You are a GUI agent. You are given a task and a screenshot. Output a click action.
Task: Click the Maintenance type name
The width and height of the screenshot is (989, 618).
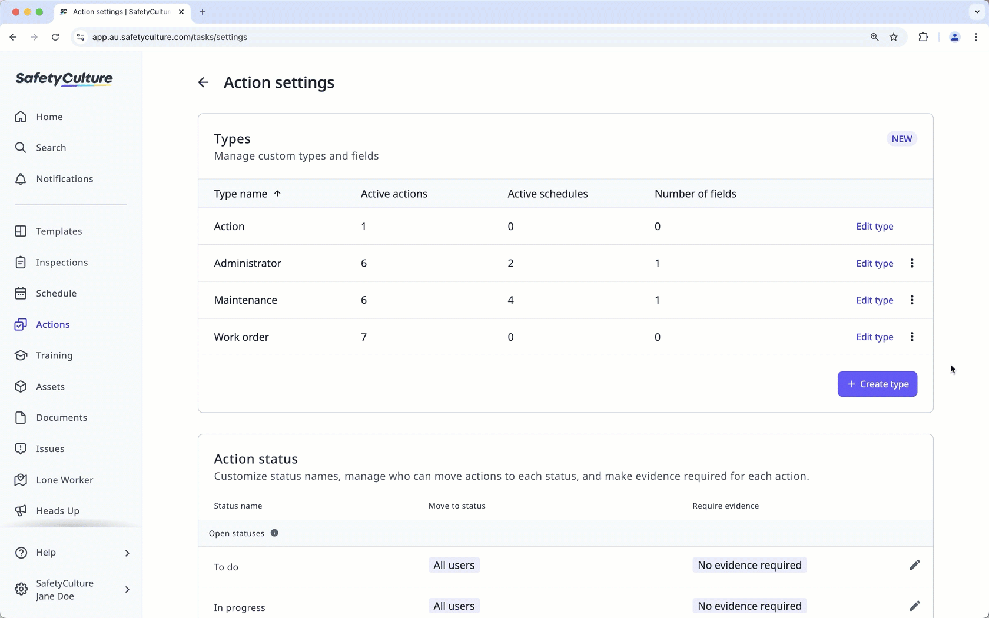click(x=245, y=300)
